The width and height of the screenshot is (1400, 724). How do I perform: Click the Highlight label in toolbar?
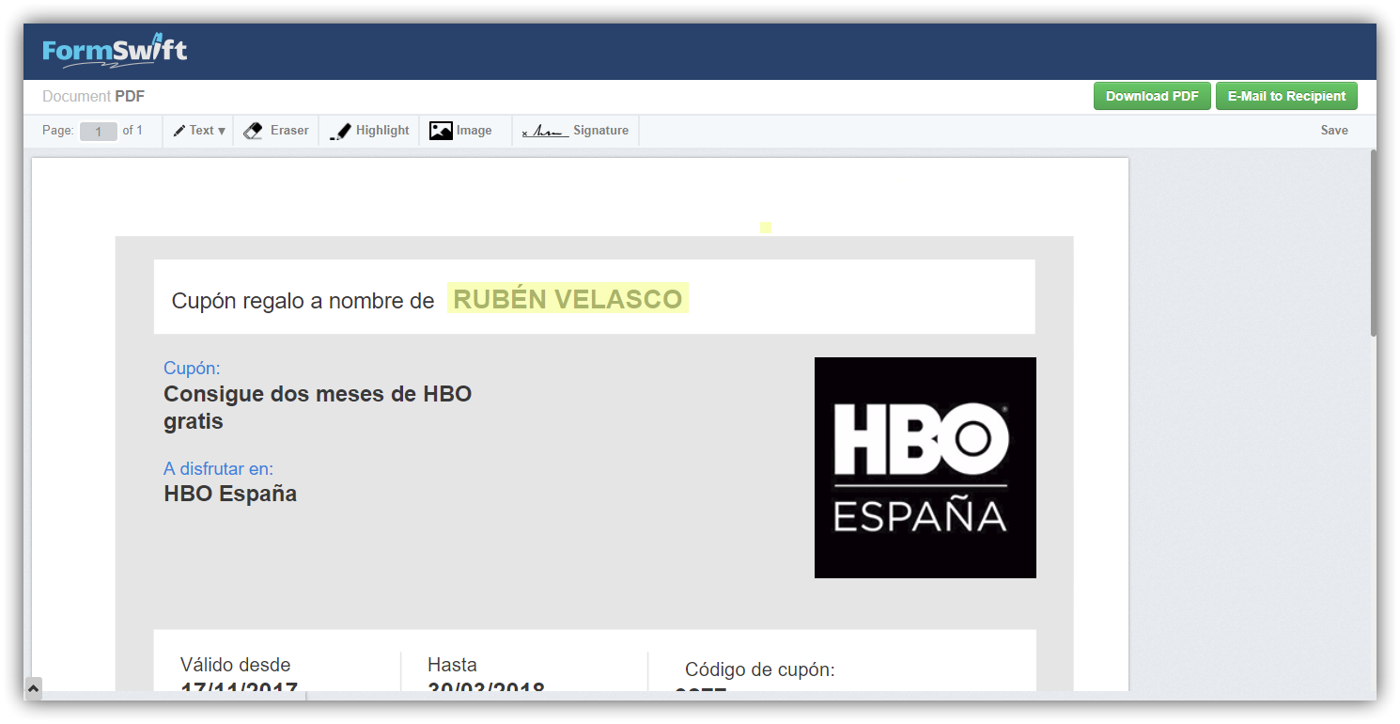tap(382, 131)
